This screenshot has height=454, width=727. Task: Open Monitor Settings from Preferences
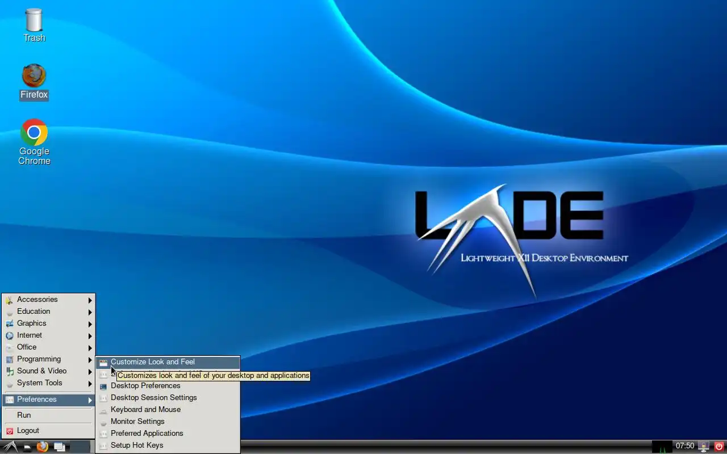point(168,422)
